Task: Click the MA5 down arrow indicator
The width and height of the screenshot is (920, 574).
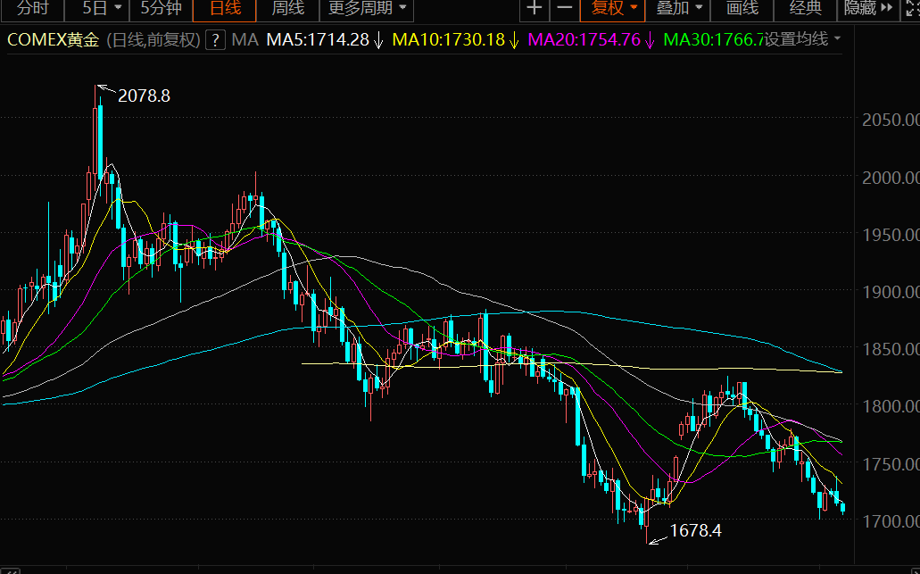Action: click(x=378, y=40)
